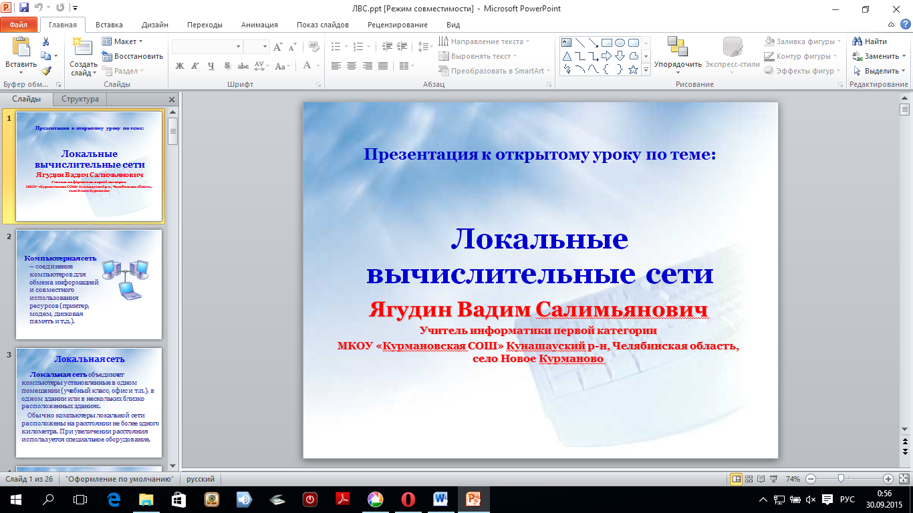
Task: Click the Восстановить reset button
Action: click(132, 56)
